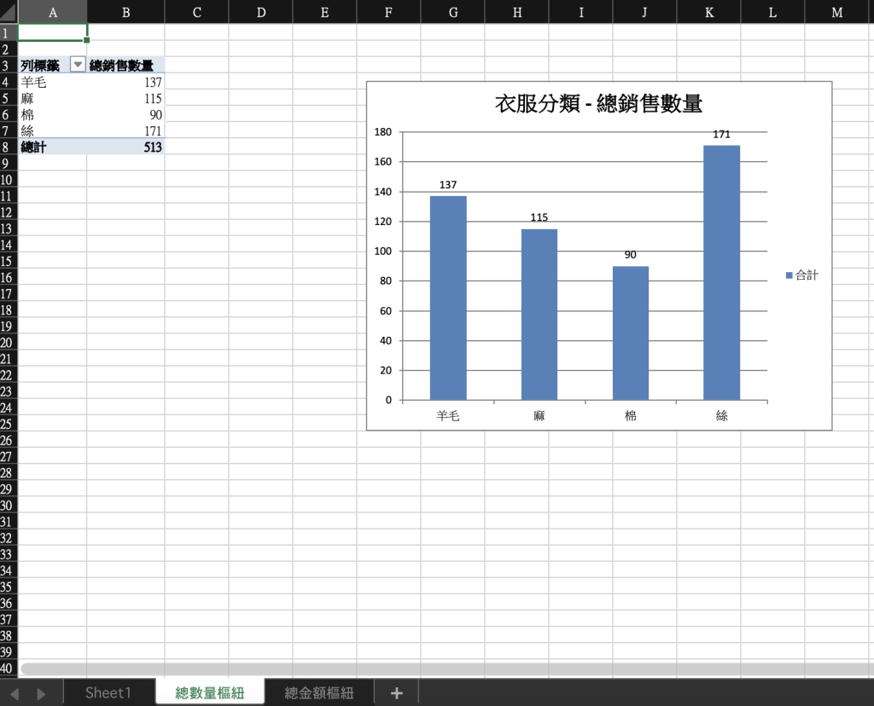Click the 棉 bar in the chart

click(629, 333)
